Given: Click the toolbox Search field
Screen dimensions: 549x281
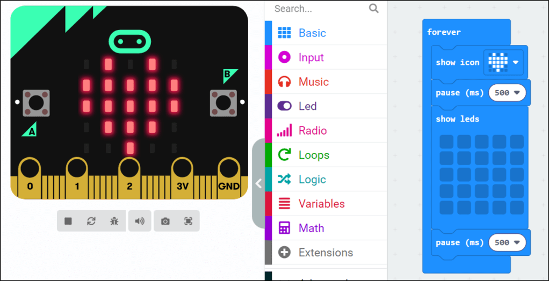Looking at the screenshot, I should [x=317, y=9].
